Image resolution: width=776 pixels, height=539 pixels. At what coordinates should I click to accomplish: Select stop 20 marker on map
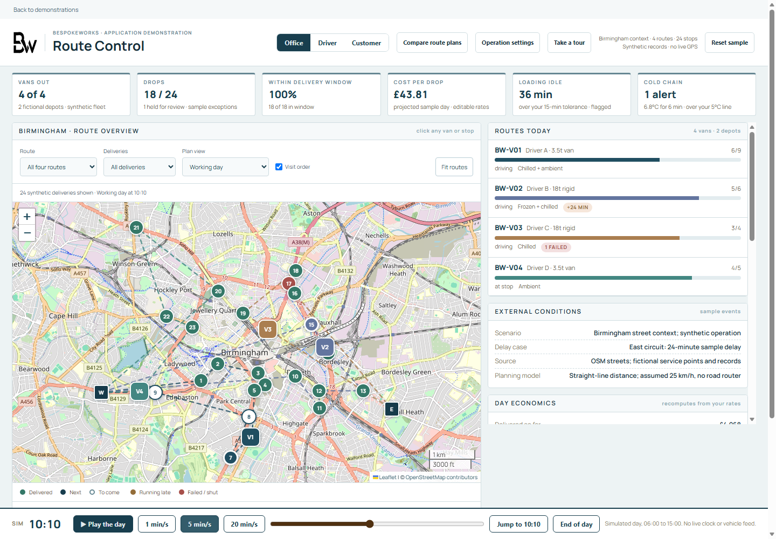point(218,291)
